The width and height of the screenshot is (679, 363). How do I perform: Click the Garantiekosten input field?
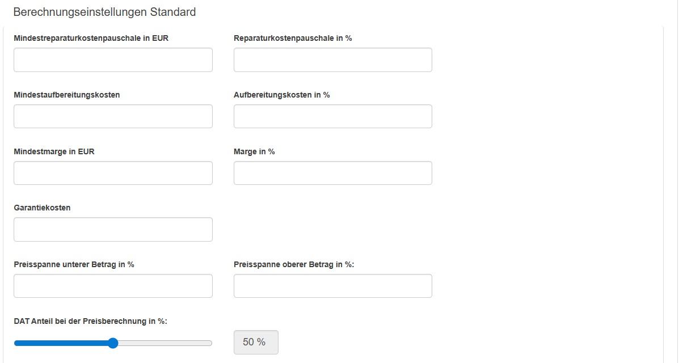(x=113, y=229)
